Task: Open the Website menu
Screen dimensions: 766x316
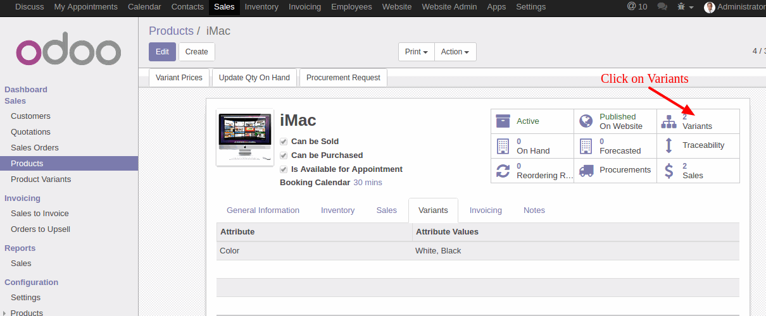Action: click(397, 7)
